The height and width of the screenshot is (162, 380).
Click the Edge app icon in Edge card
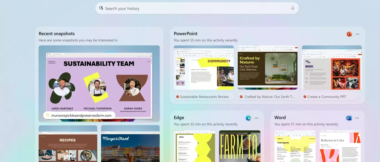click(x=248, y=118)
